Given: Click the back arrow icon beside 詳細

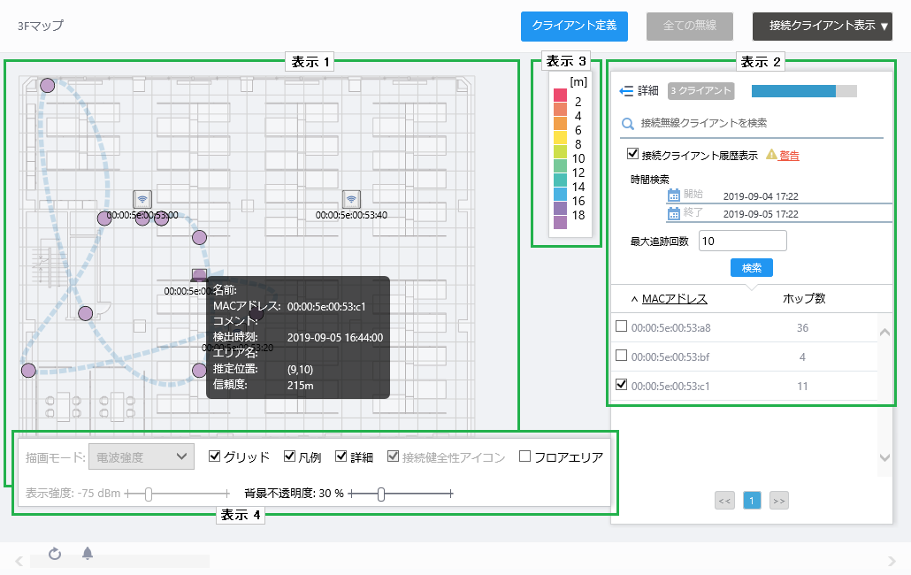Looking at the screenshot, I should [x=625, y=91].
